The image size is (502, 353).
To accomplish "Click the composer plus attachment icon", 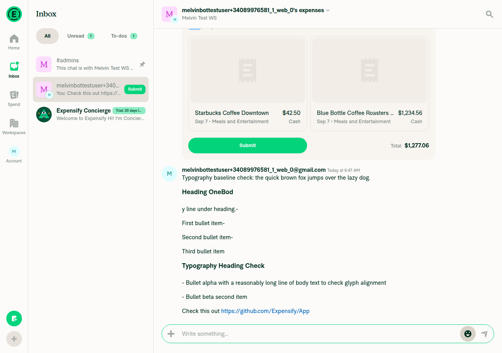I will click(x=171, y=334).
